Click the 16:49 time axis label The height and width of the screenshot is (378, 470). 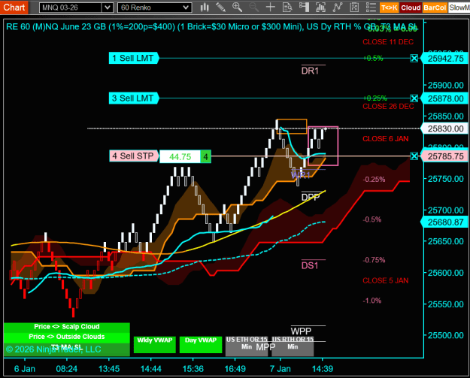235,369
